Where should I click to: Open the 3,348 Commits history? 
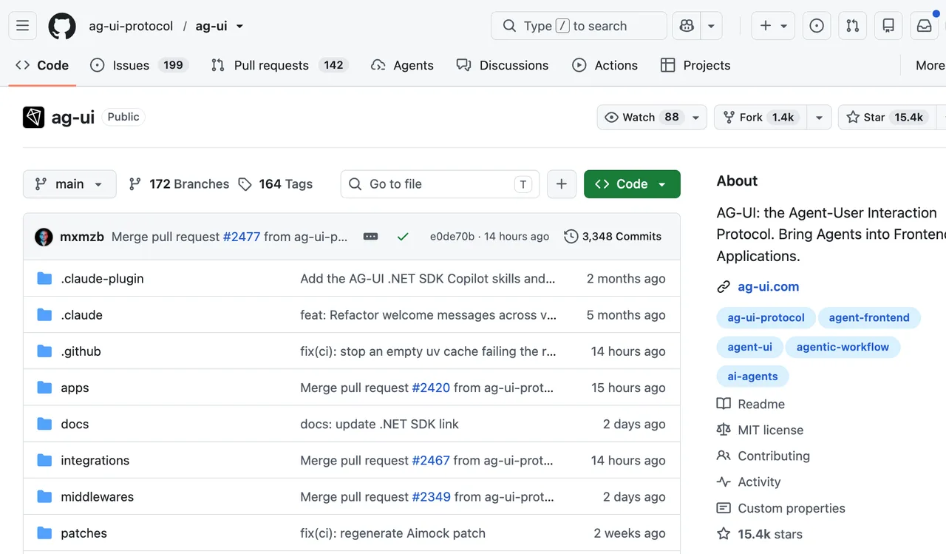pyautogui.click(x=613, y=237)
